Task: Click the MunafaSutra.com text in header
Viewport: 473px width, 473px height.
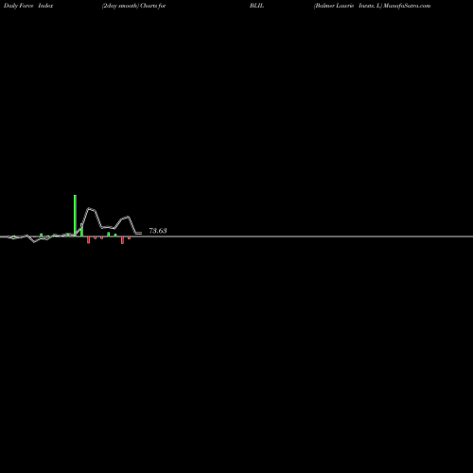Action: pyautogui.click(x=407, y=6)
